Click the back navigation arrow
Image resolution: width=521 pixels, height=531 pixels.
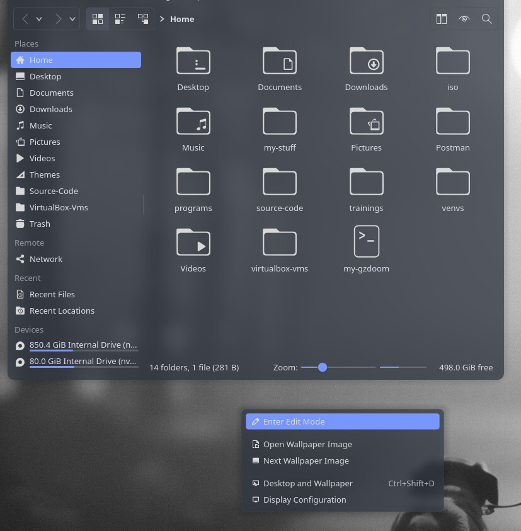pyautogui.click(x=25, y=19)
